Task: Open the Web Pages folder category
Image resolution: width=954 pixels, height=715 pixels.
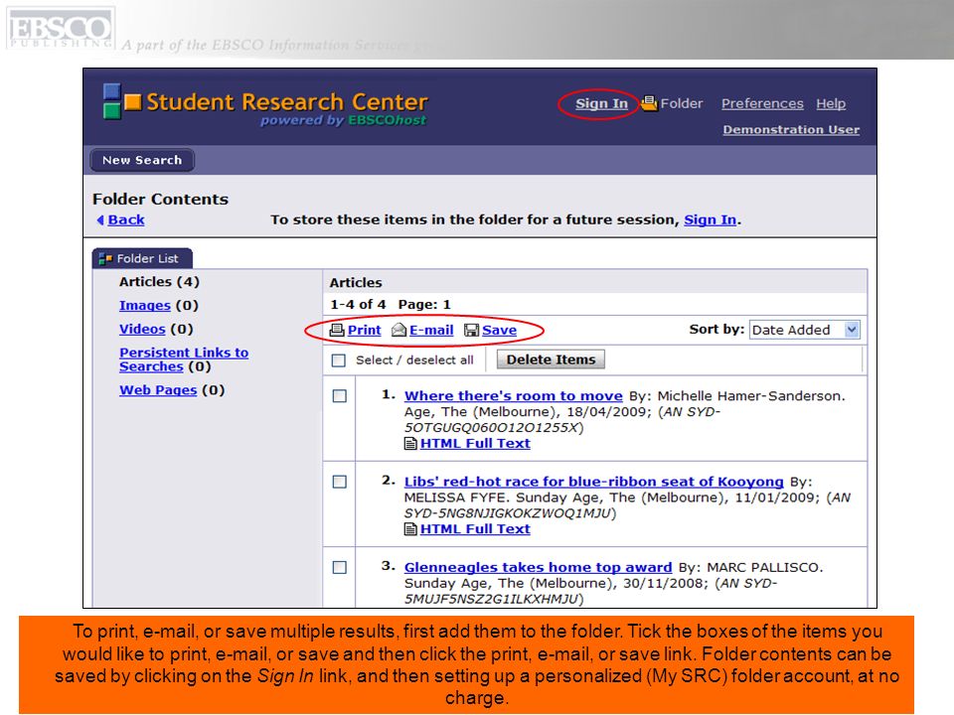Action: tap(158, 389)
